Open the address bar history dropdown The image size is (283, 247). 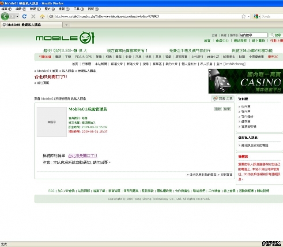249,16
